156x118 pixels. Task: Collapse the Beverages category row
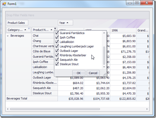point(8,36)
